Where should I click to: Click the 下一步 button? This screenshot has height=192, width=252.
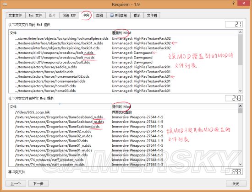coord(38,183)
